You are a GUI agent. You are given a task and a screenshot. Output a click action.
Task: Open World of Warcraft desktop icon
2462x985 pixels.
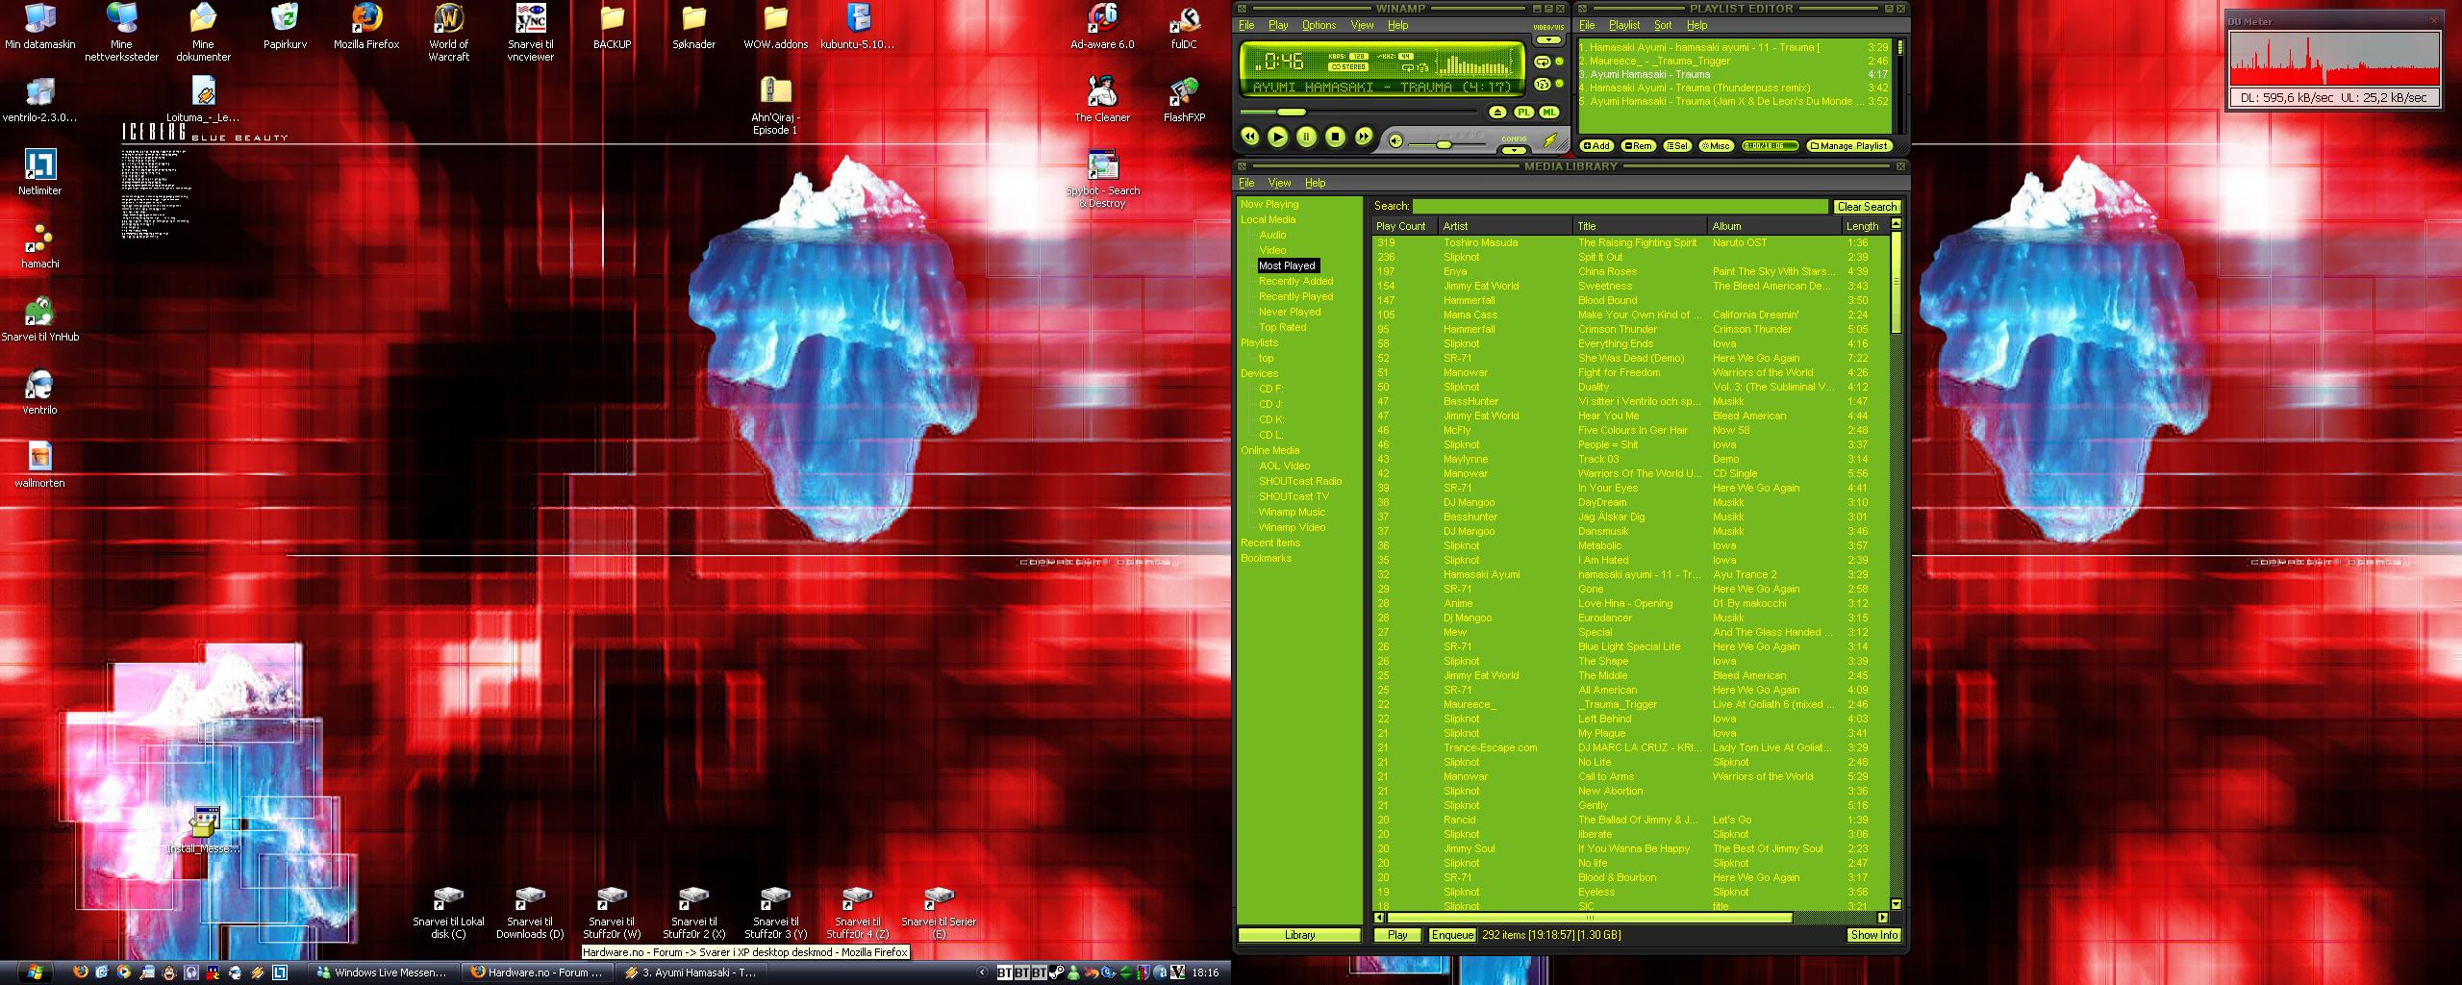(449, 32)
